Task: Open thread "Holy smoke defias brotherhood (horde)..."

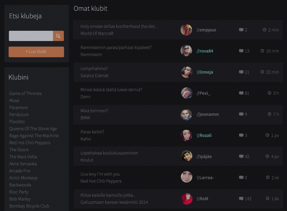Action: pos(119,26)
